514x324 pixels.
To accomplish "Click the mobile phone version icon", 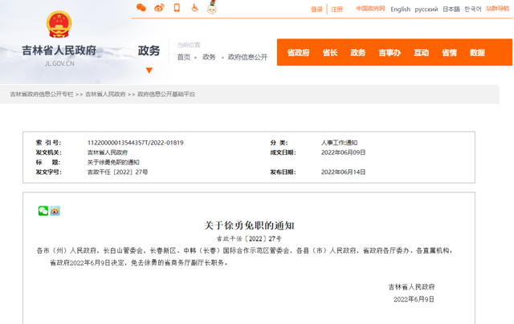I will [x=177, y=8].
